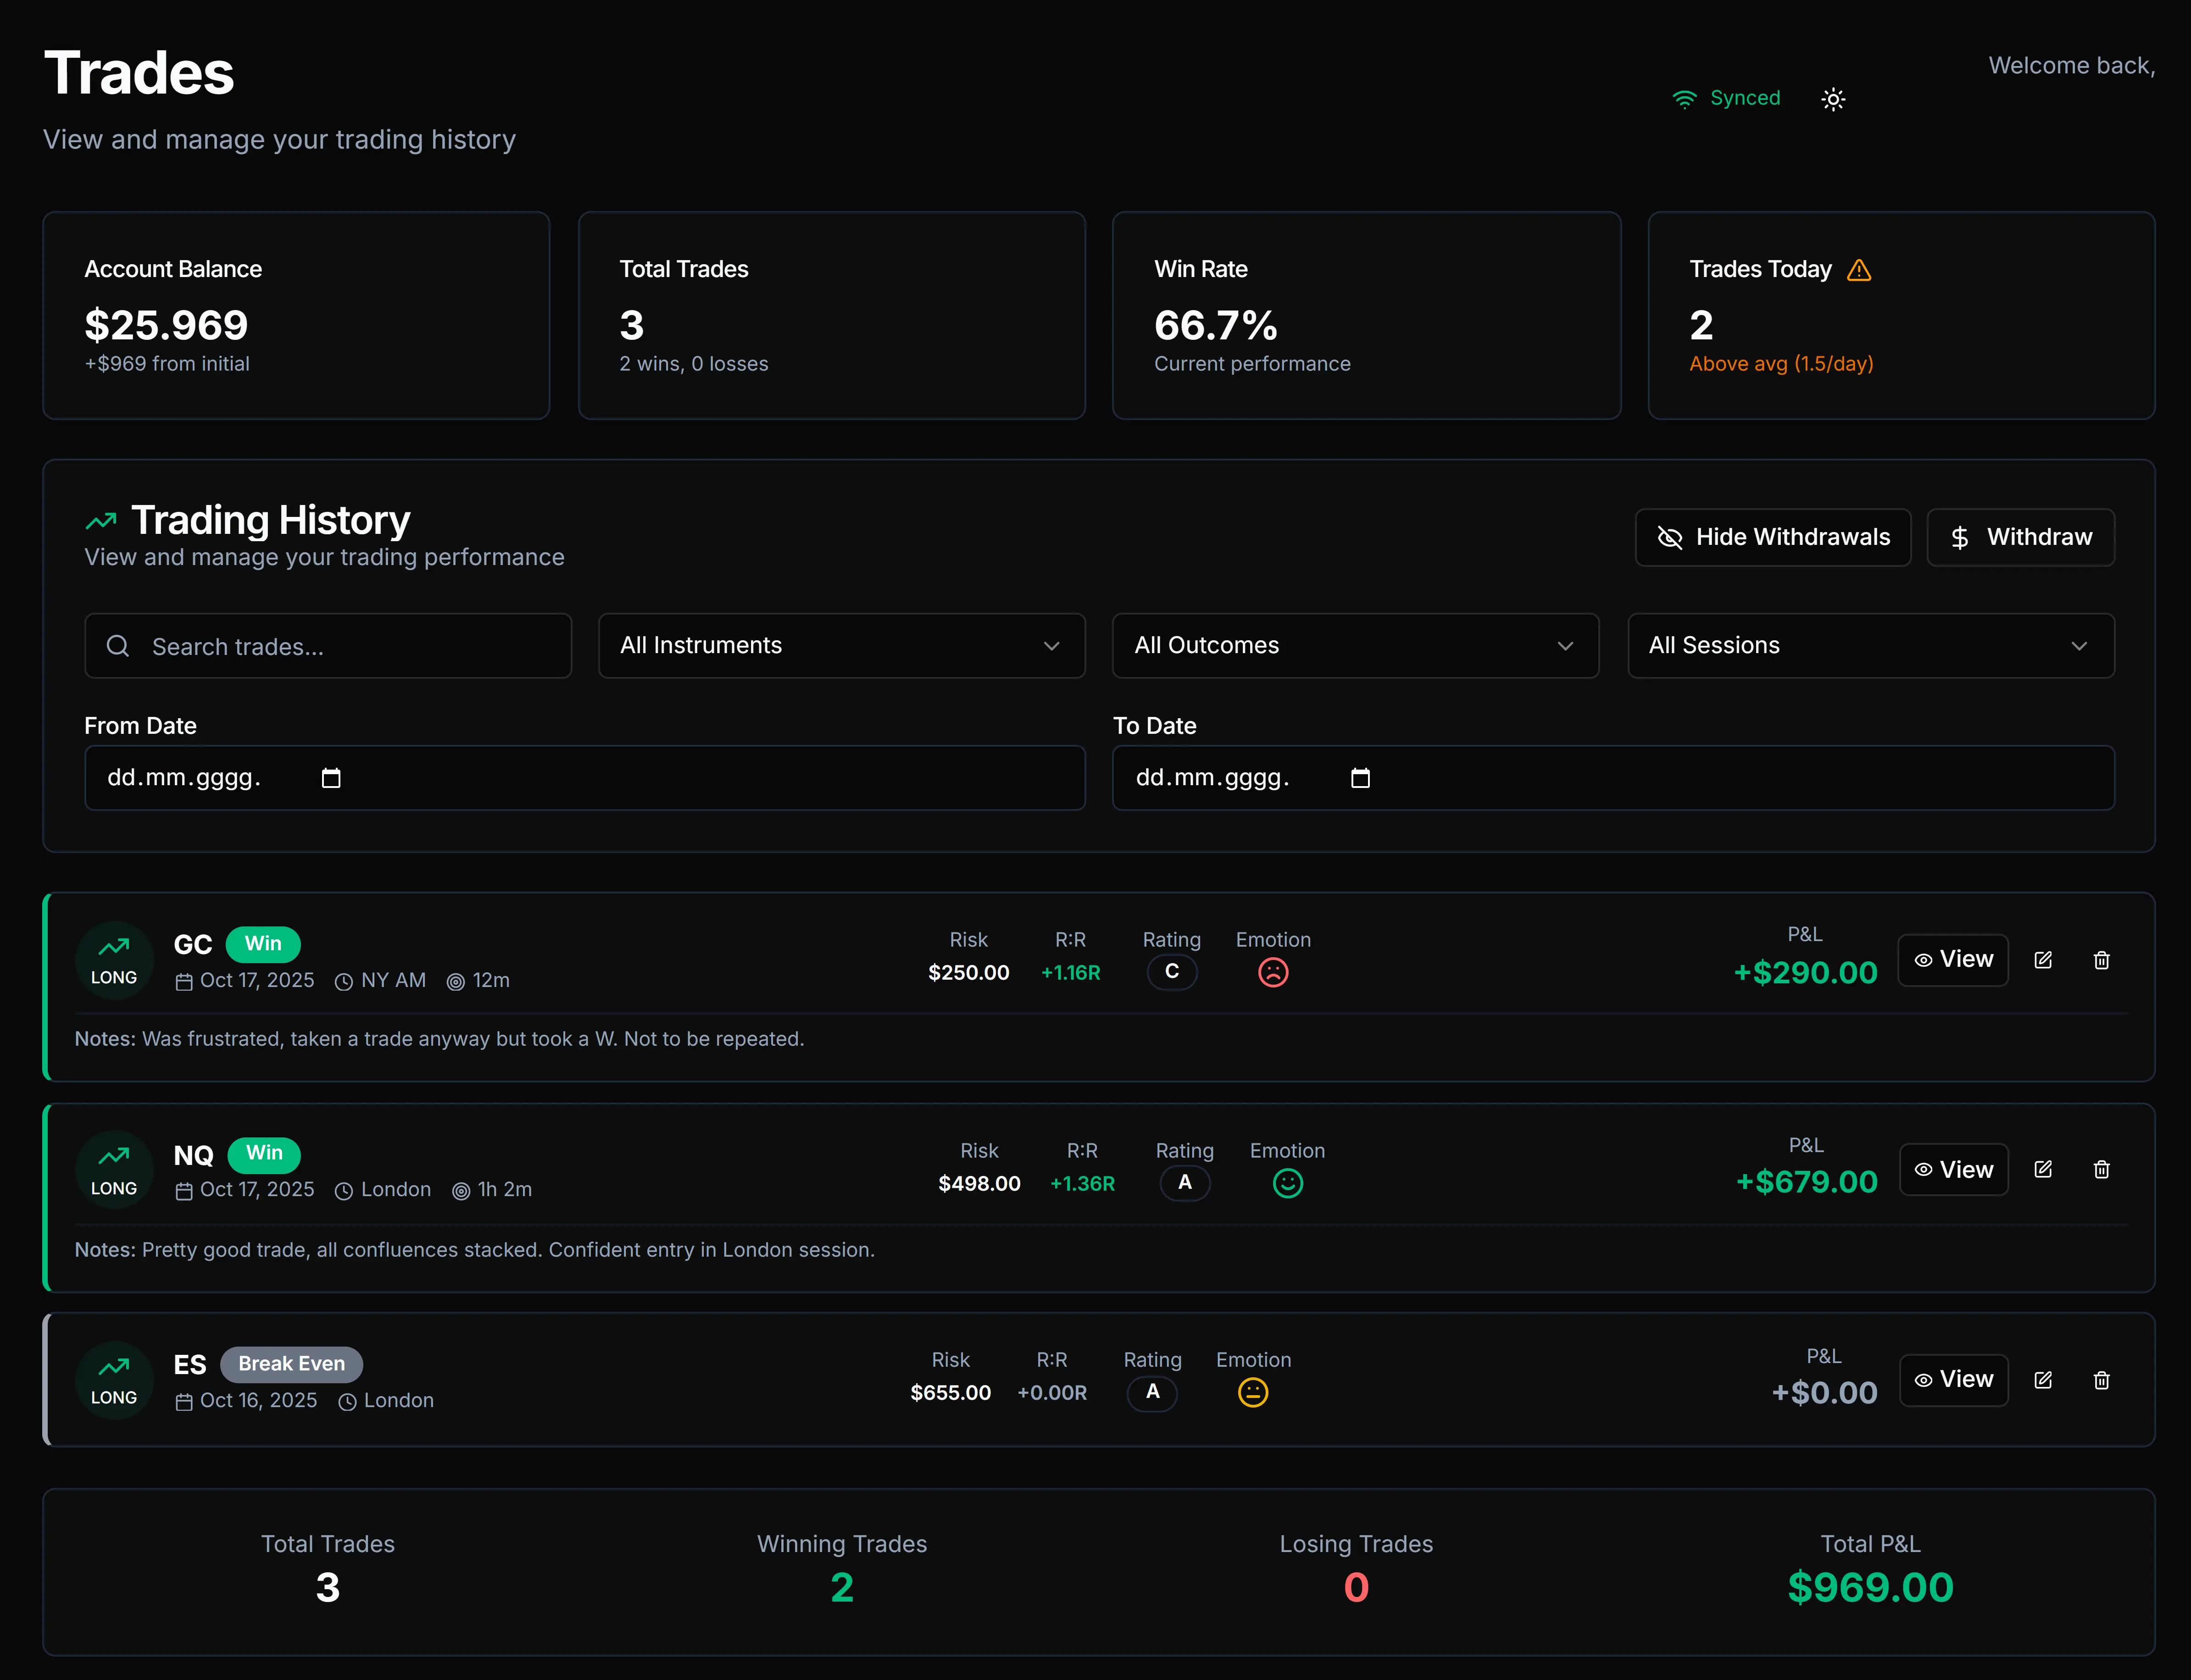Click the magnifier icon in search field
This screenshot has height=1680, width=2191.
pyautogui.click(x=118, y=646)
